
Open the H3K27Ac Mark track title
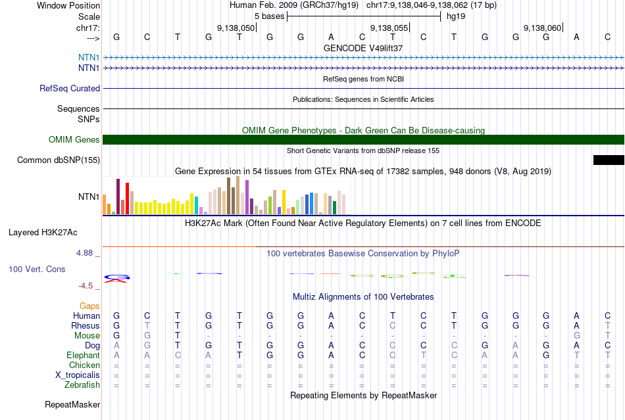pos(363,223)
